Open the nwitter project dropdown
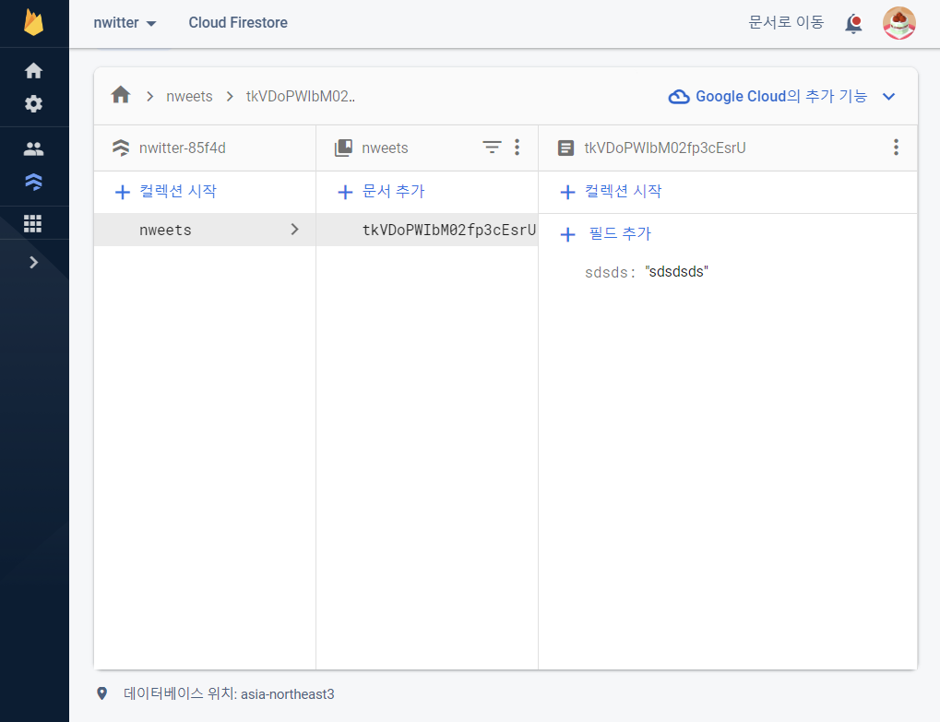 (125, 23)
